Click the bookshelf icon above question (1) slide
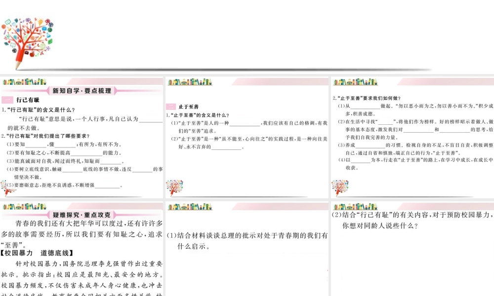Viewport: 494px width, 296px height. click(x=190, y=206)
